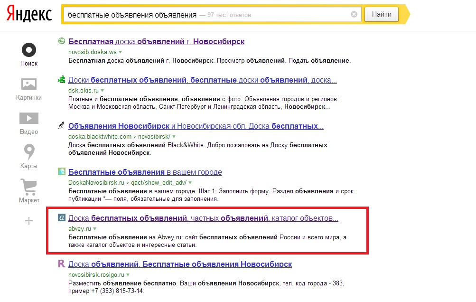Click the abvey.ru result favicon
The image size is (476, 302).
pos(61,218)
